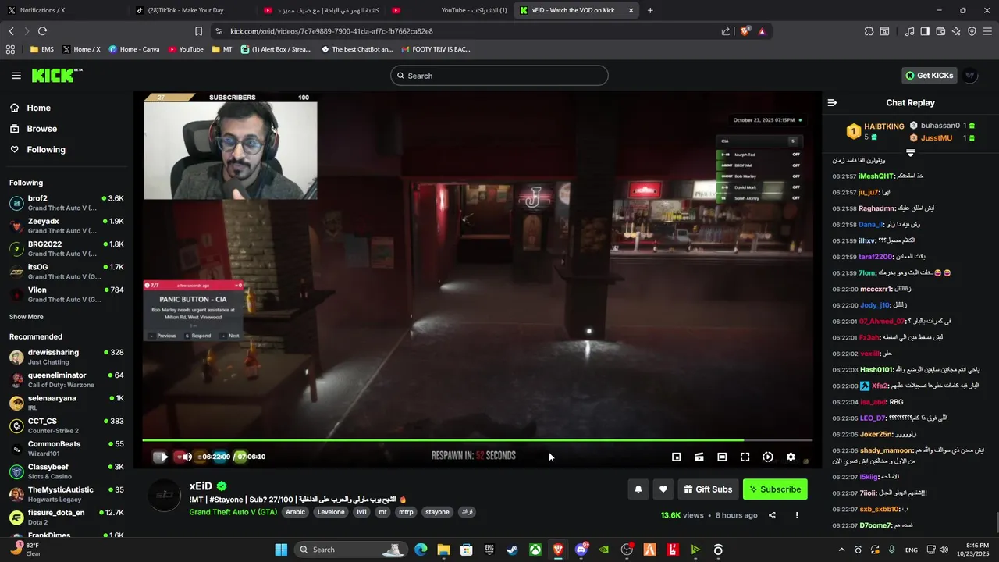Open browser extensions puzzle icon
The height and width of the screenshot is (562, 999).
(869, 31)
